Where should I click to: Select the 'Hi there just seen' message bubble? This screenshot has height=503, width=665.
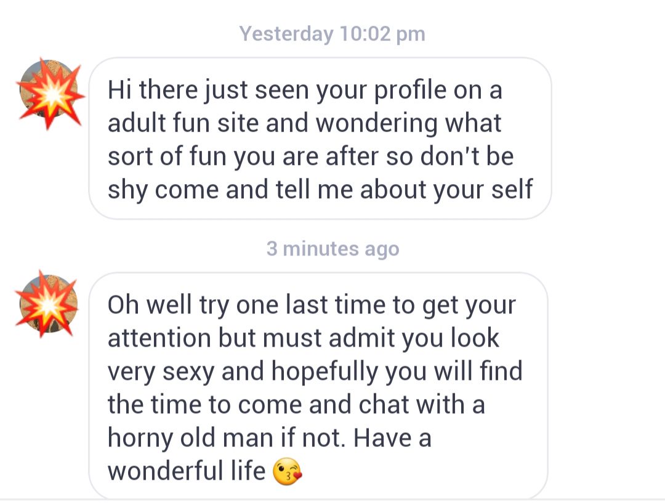(x=320, y=139)
